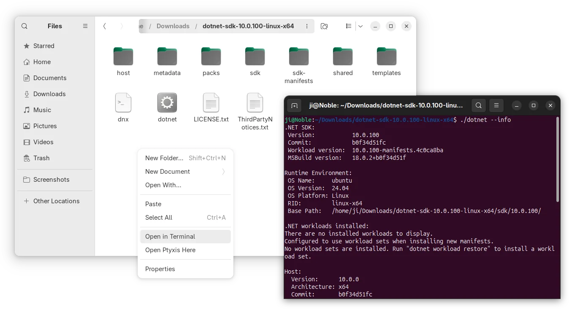The image size is (572, 315).
Task: Click the search icon in Files
Action: point(24,26)
